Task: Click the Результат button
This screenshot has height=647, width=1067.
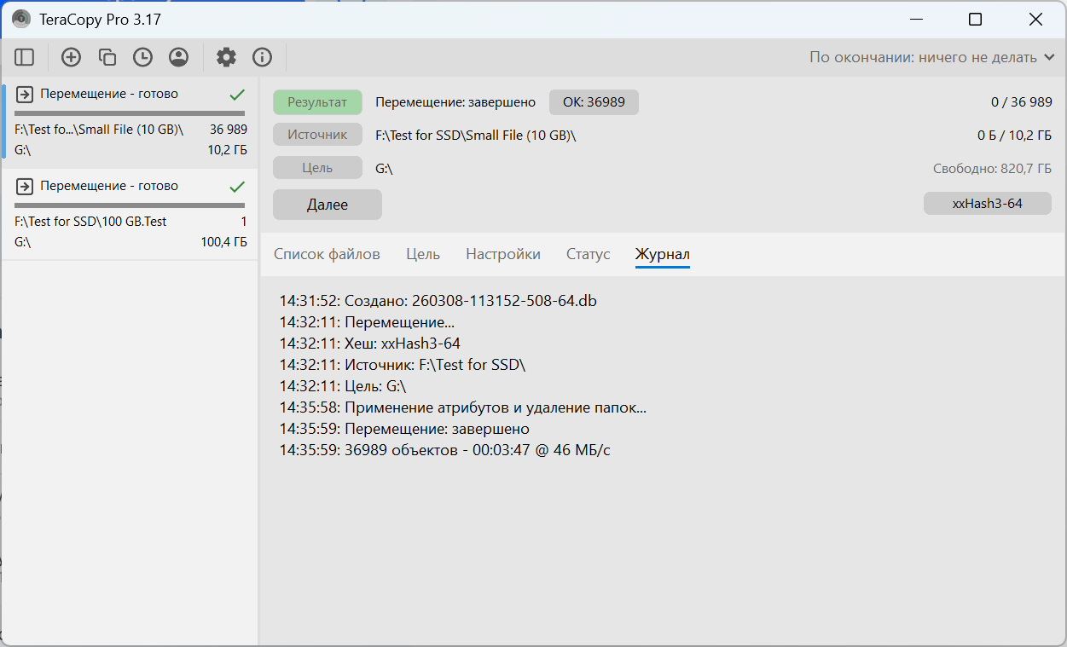Action: click(317, 102)
